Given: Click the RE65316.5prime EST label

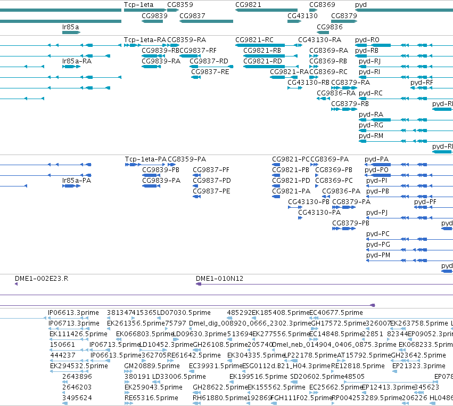Looking at the screenshot, I should 151,398.
